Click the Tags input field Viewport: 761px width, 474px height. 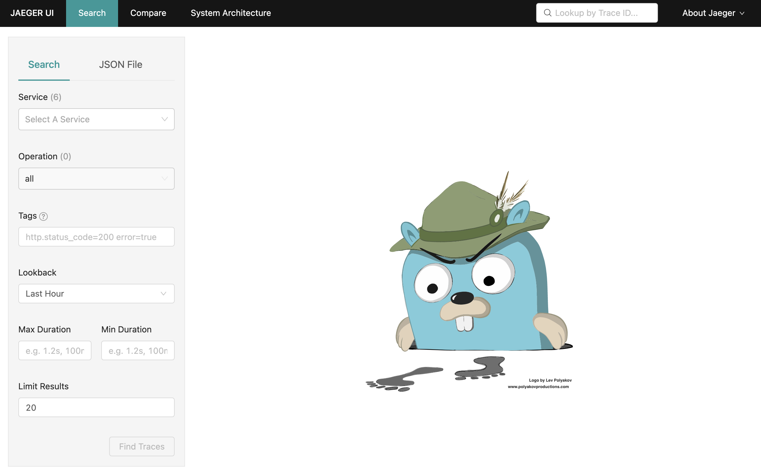point(96,237)
